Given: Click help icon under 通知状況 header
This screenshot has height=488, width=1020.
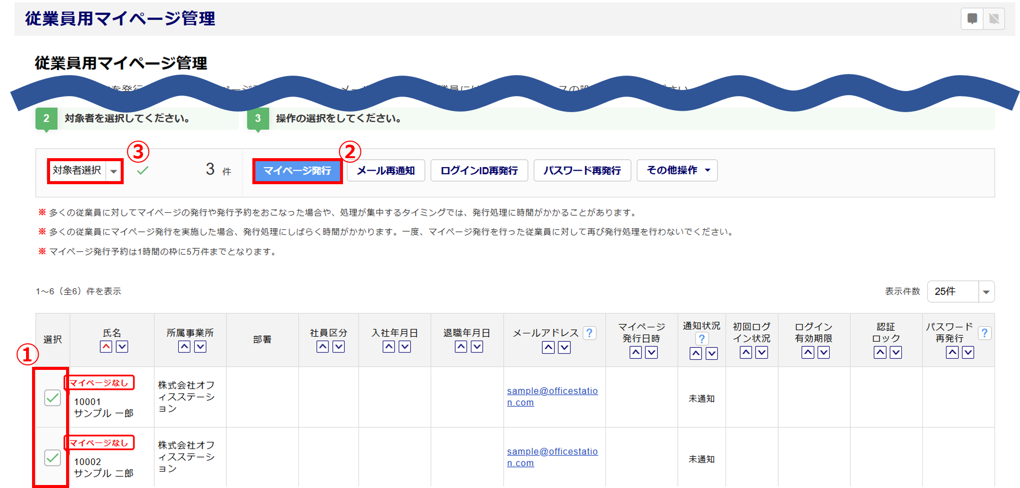Looking at the screenshot, I should [x=702, y=339].
